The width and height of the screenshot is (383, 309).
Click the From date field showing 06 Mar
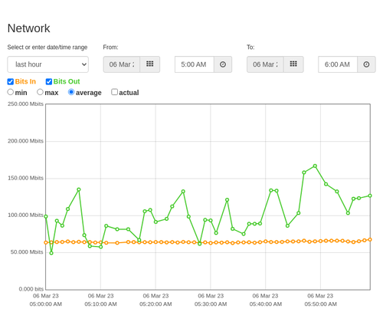(x=122, y=64)
